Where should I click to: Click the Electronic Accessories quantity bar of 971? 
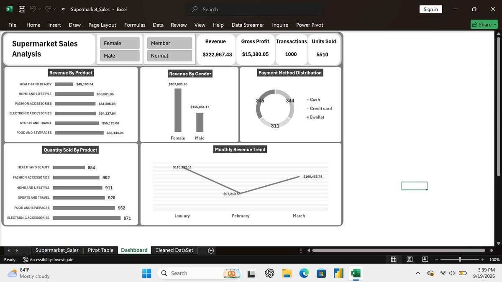point(87,218)
